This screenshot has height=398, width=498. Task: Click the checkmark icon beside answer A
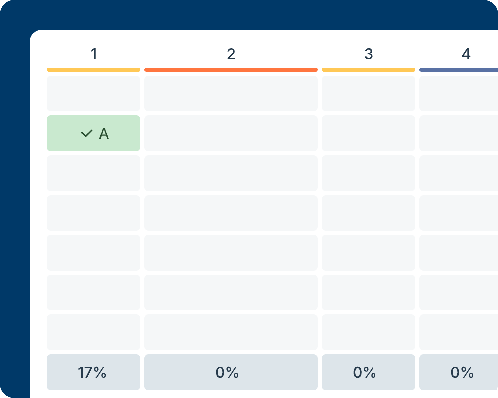[86, 133]
